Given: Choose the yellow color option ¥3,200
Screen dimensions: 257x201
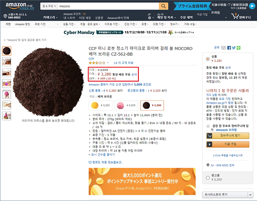Looking at the screenshot, I should point(100,105).
